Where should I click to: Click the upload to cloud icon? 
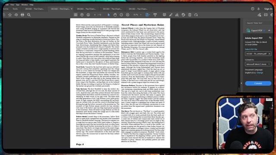pos(16,15)
